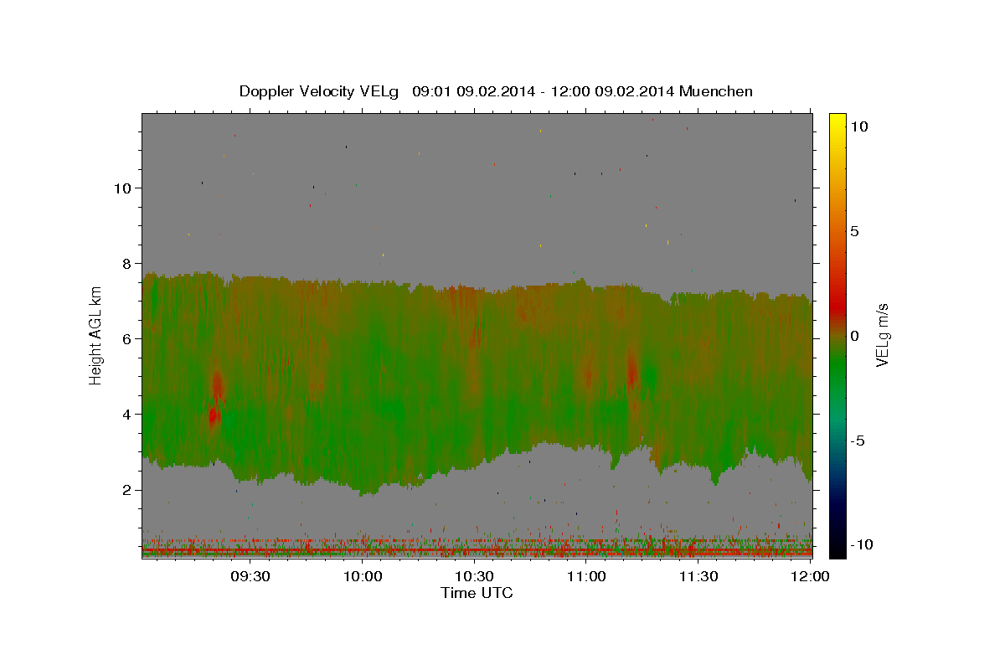The image size is (1005, 670).
Task: Click the 'VELg m/s' colorbar label
Action: click(x=882, y=336)
